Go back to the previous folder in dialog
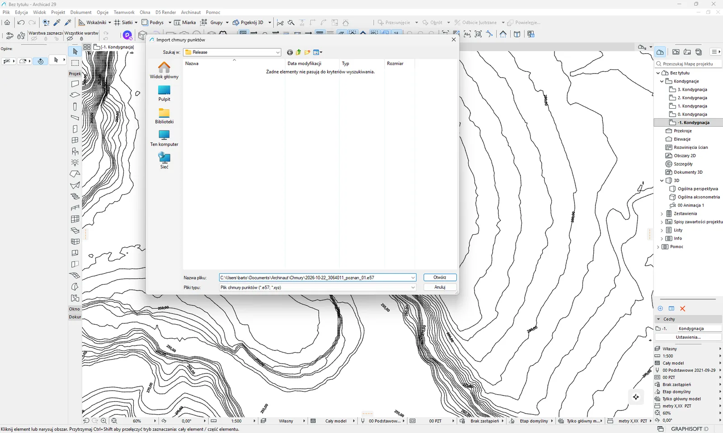Viewport: 723px width, 433px height. click(290, 52)
